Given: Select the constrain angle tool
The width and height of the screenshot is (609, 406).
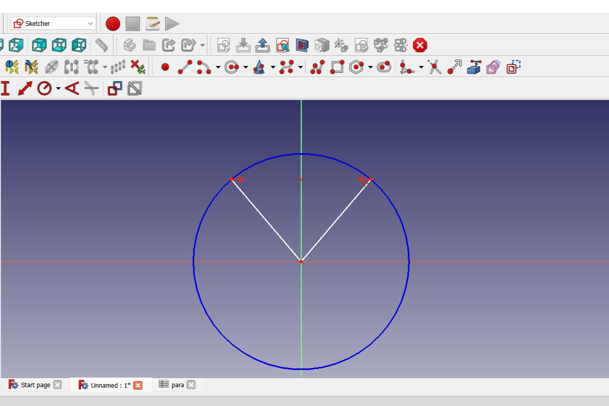Looking at the screenshot, I should (71, 88).
